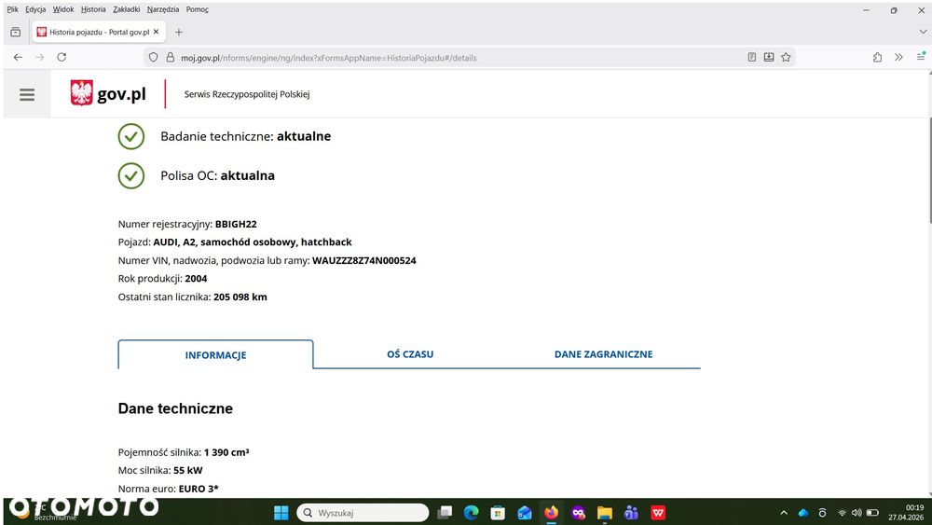
Task: Open the Narzędzia menu
Action: click(163, 9)
